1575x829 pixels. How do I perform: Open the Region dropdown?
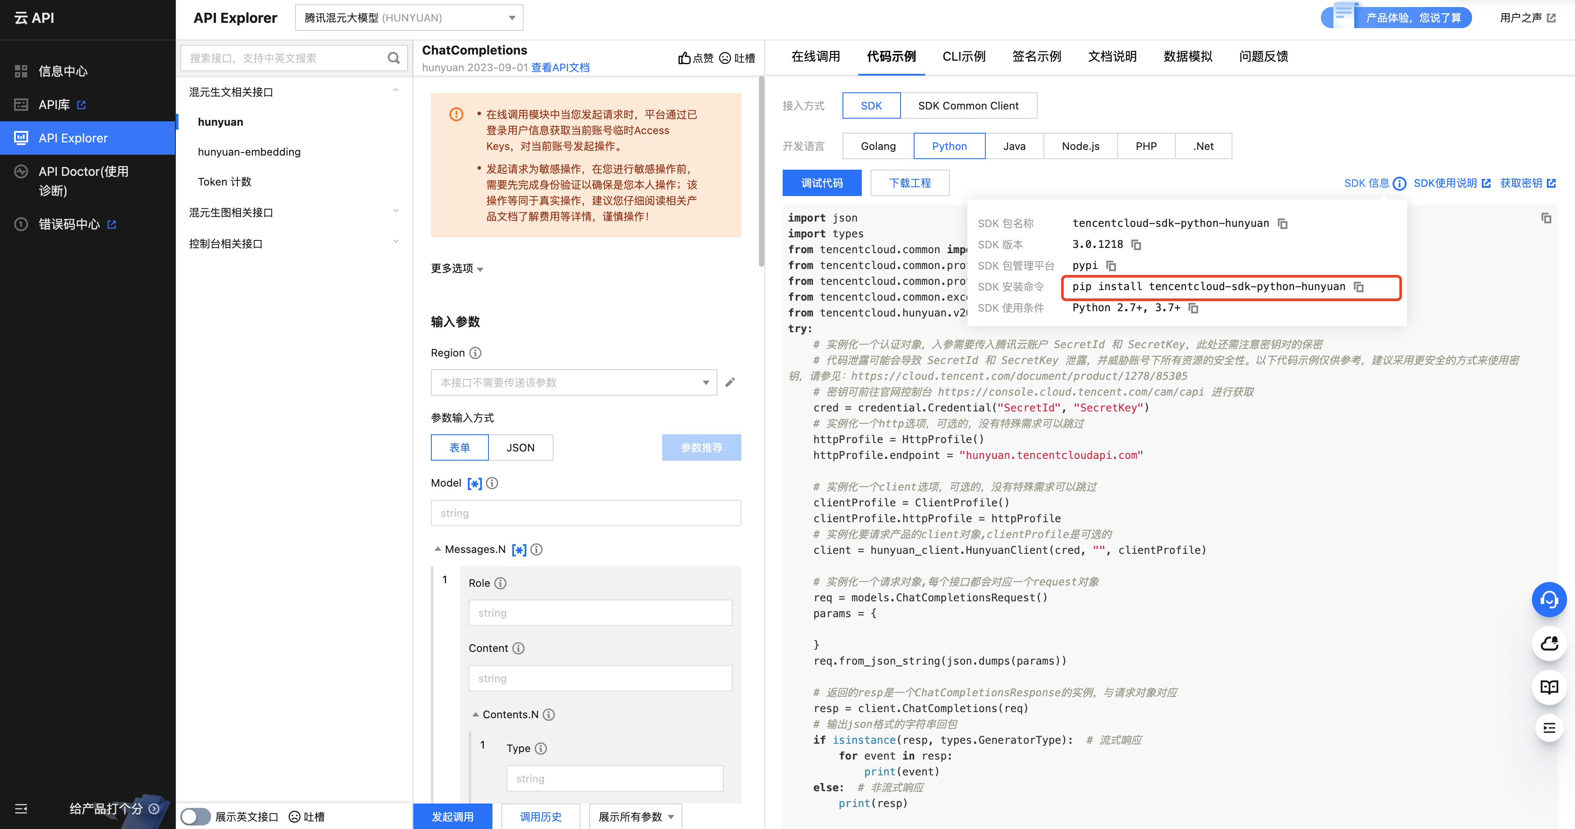(x=573, y=383)
